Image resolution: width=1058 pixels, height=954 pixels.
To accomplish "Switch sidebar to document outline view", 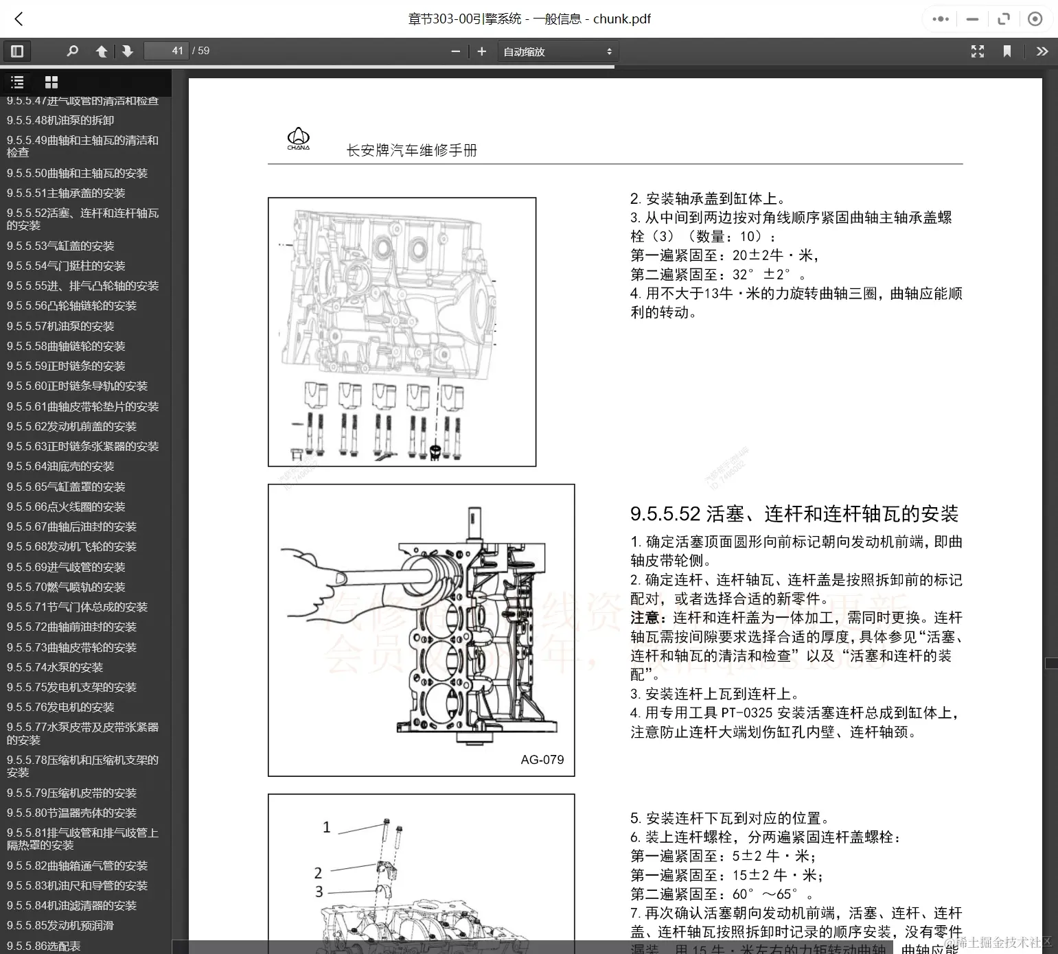I will pyautogui.click(x=17, y=82).
